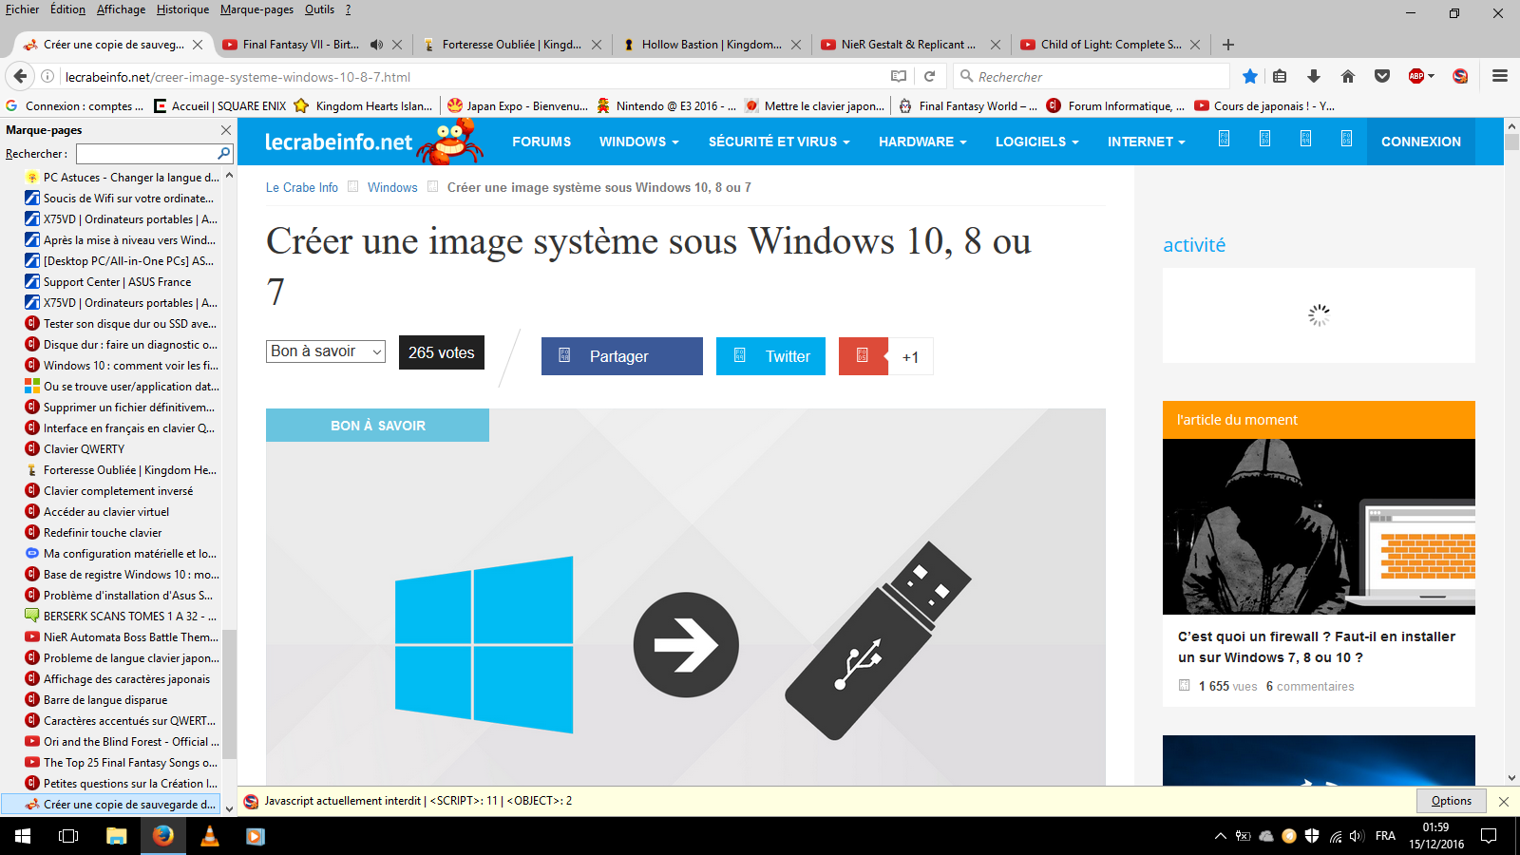Expand the HARDWARE navigation menu
Viewport: 1520px width, 855px height.
pos(922,142)
